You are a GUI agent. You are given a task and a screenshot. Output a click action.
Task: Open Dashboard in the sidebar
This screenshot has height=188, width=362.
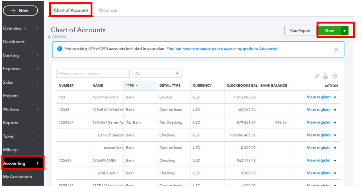(x=14, y=42)
